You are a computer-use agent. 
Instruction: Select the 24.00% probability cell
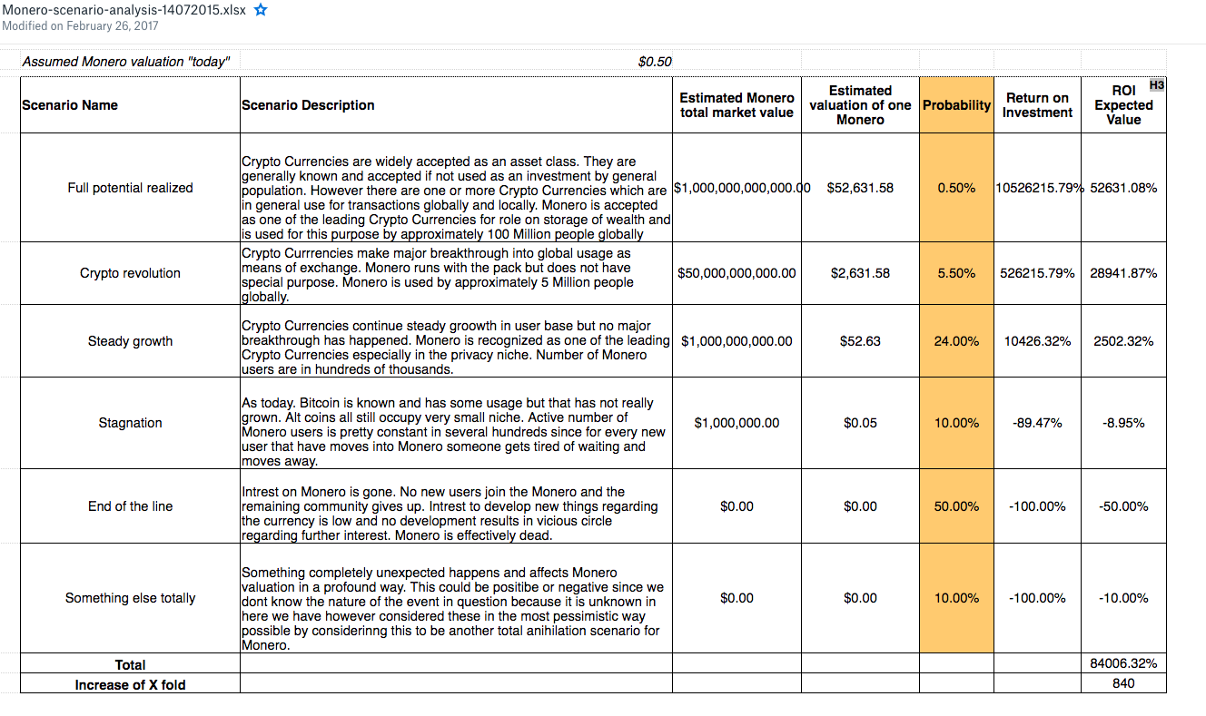coord(956,341)
